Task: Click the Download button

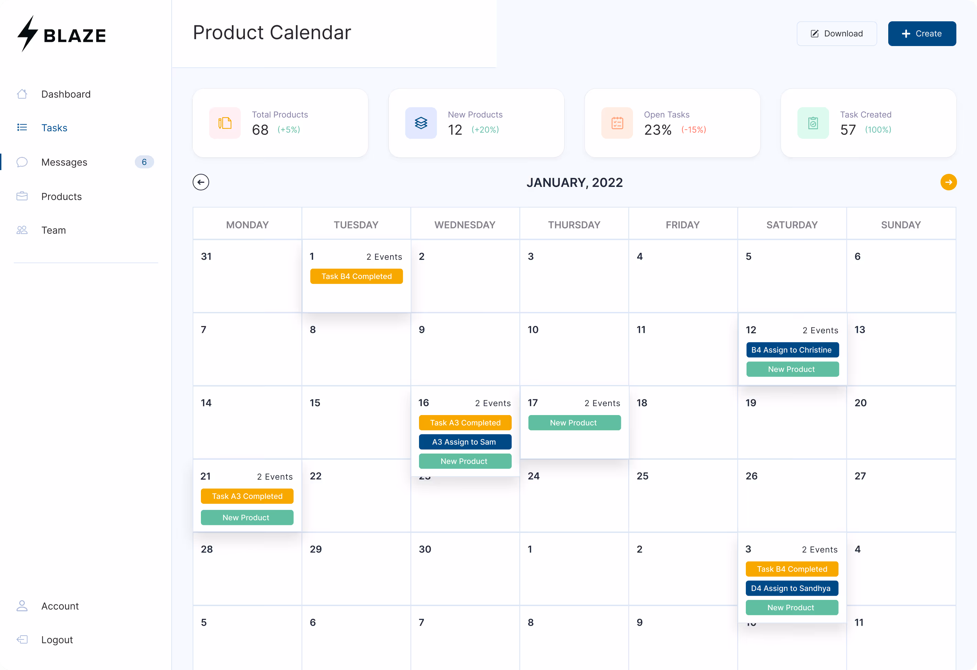Action: coord(836,34)
